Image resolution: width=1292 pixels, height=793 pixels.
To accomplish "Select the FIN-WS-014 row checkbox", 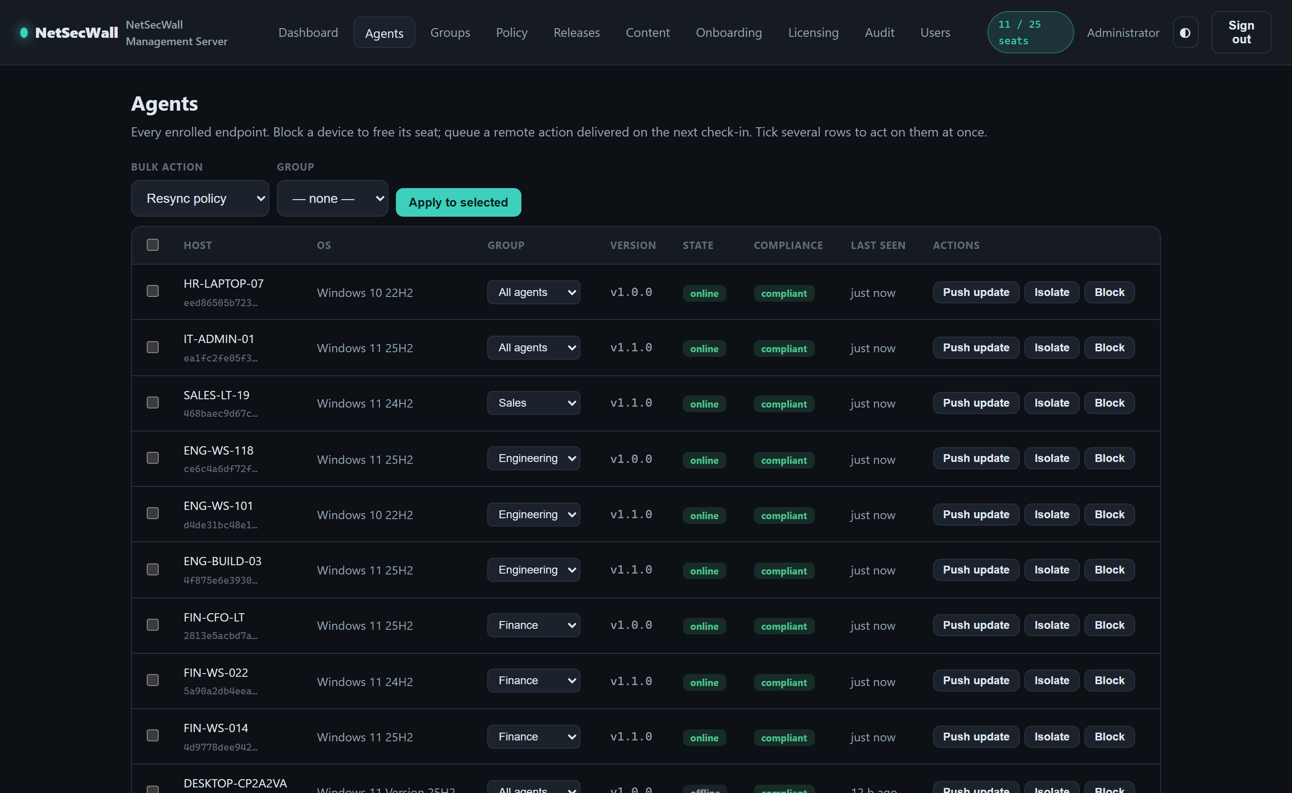I will point(153,735).
